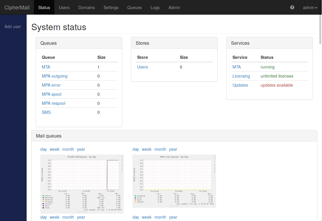Open the Queues menu item
322x221 pixels.
(x=135, y=8)
